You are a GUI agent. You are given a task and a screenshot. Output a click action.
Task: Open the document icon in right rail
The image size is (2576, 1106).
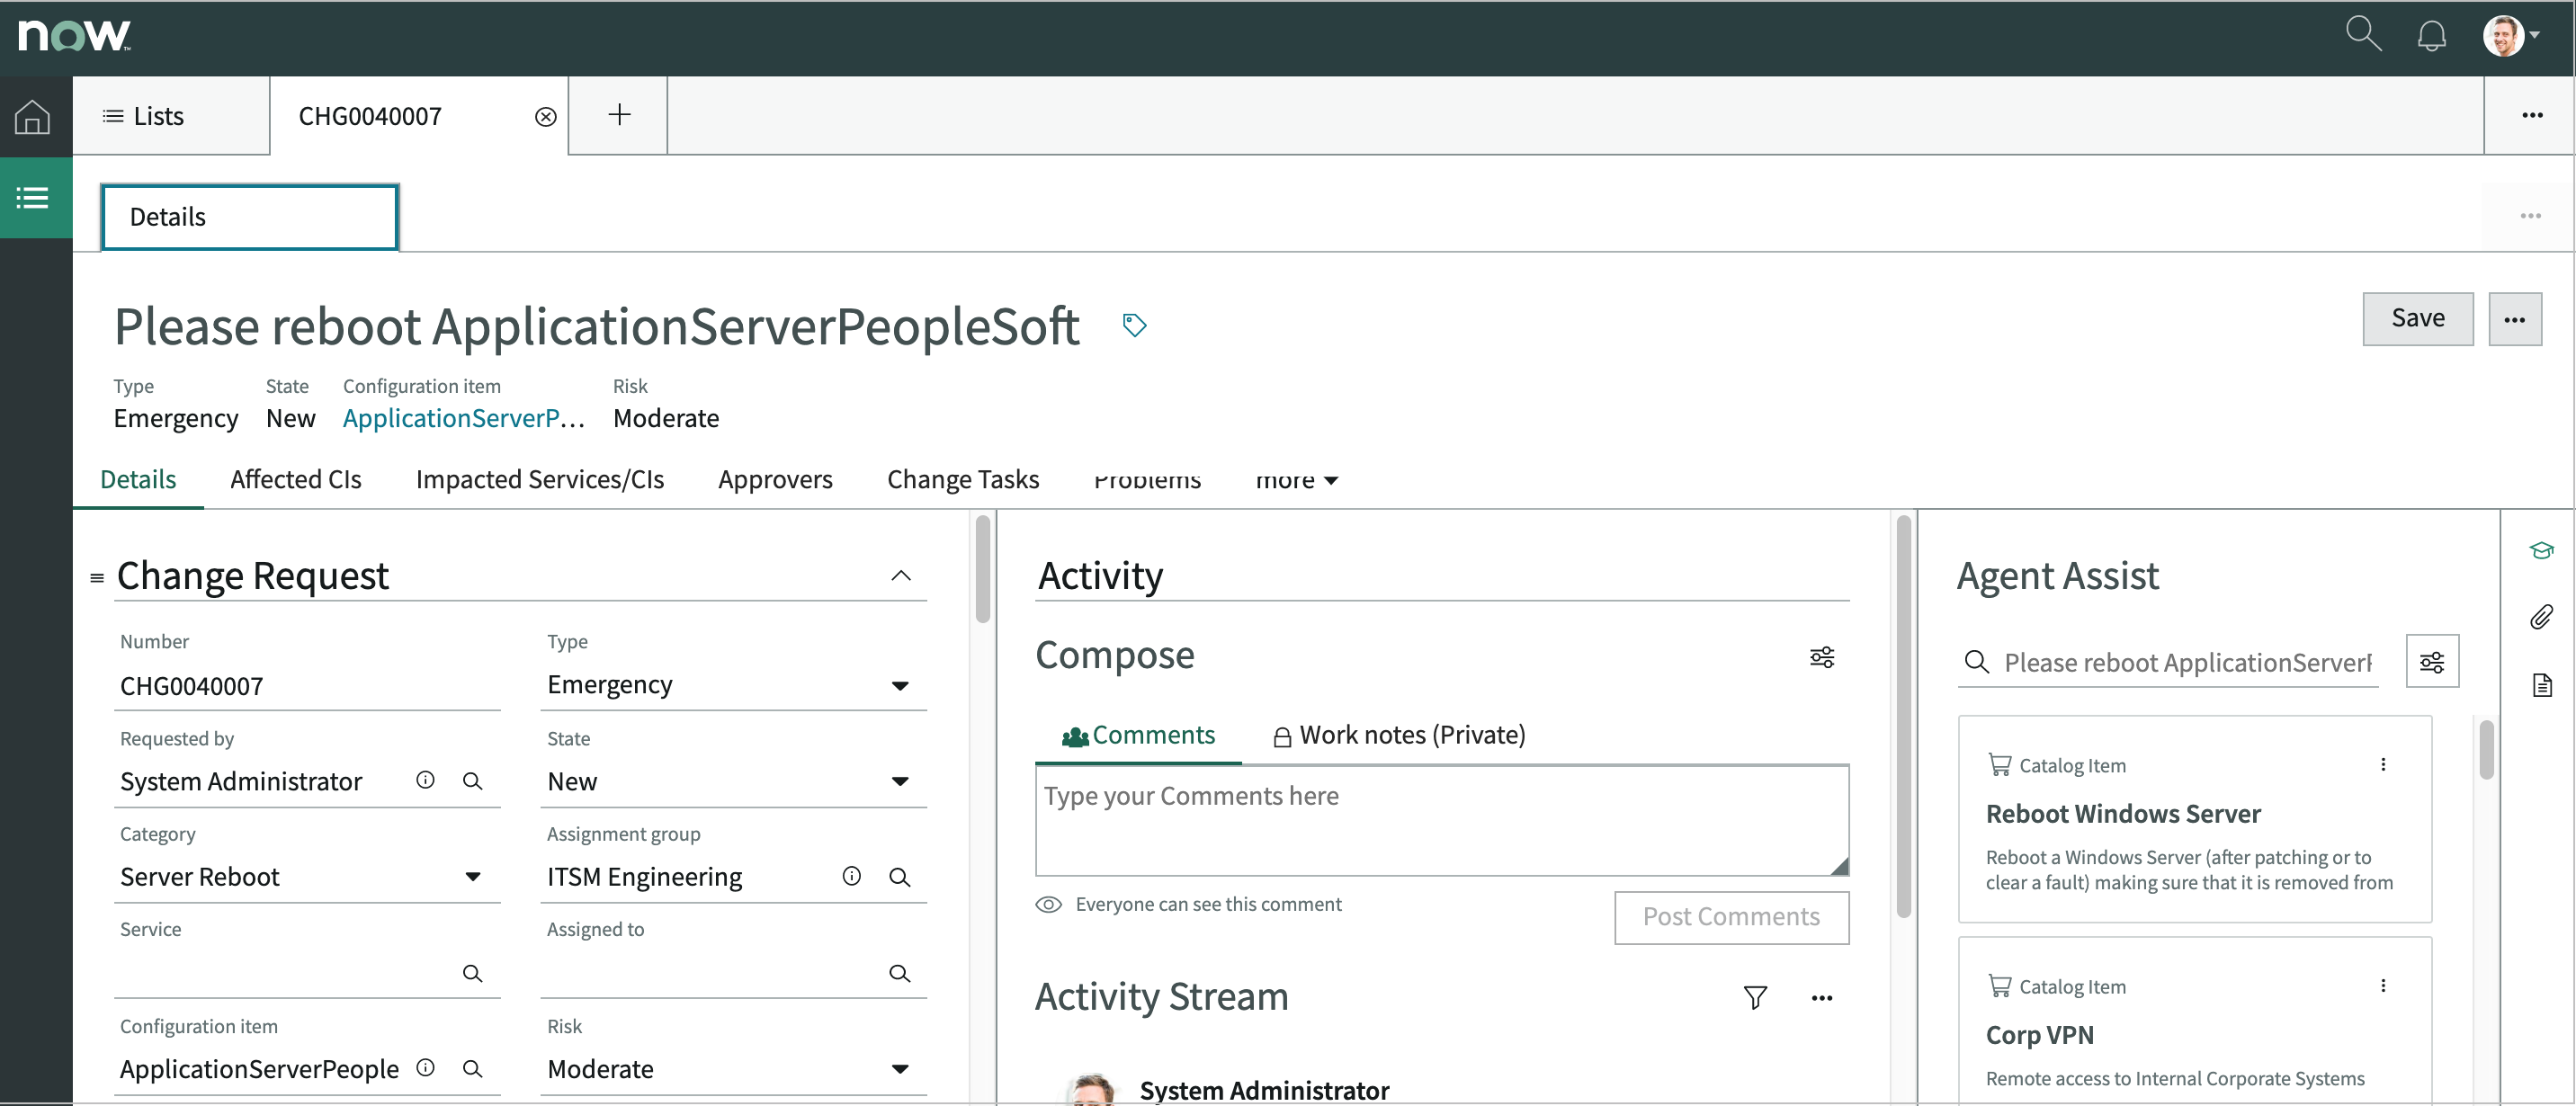pos(2541,685)
